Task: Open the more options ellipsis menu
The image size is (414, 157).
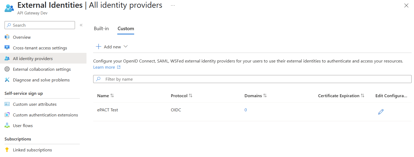Action: (x=172, y=5)
